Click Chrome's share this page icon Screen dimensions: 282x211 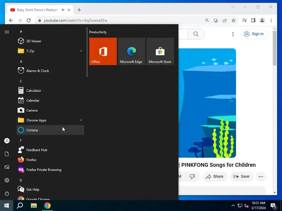[225, 20]
